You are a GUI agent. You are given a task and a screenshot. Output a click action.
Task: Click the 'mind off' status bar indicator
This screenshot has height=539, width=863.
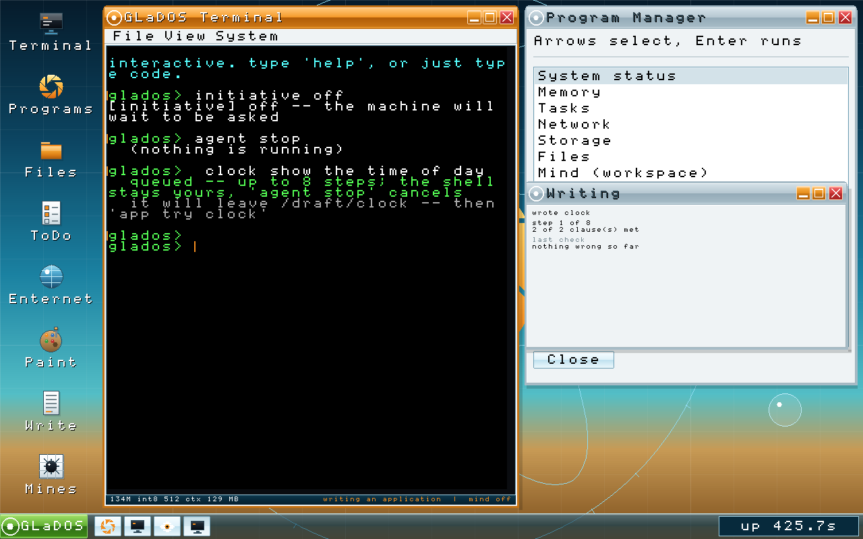click(x=490, y=499)
